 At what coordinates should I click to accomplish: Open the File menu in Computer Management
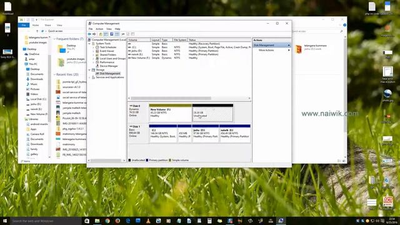point(91,29)
